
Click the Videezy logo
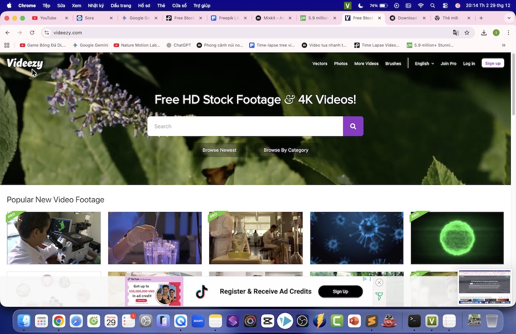[x=25, y=63]
